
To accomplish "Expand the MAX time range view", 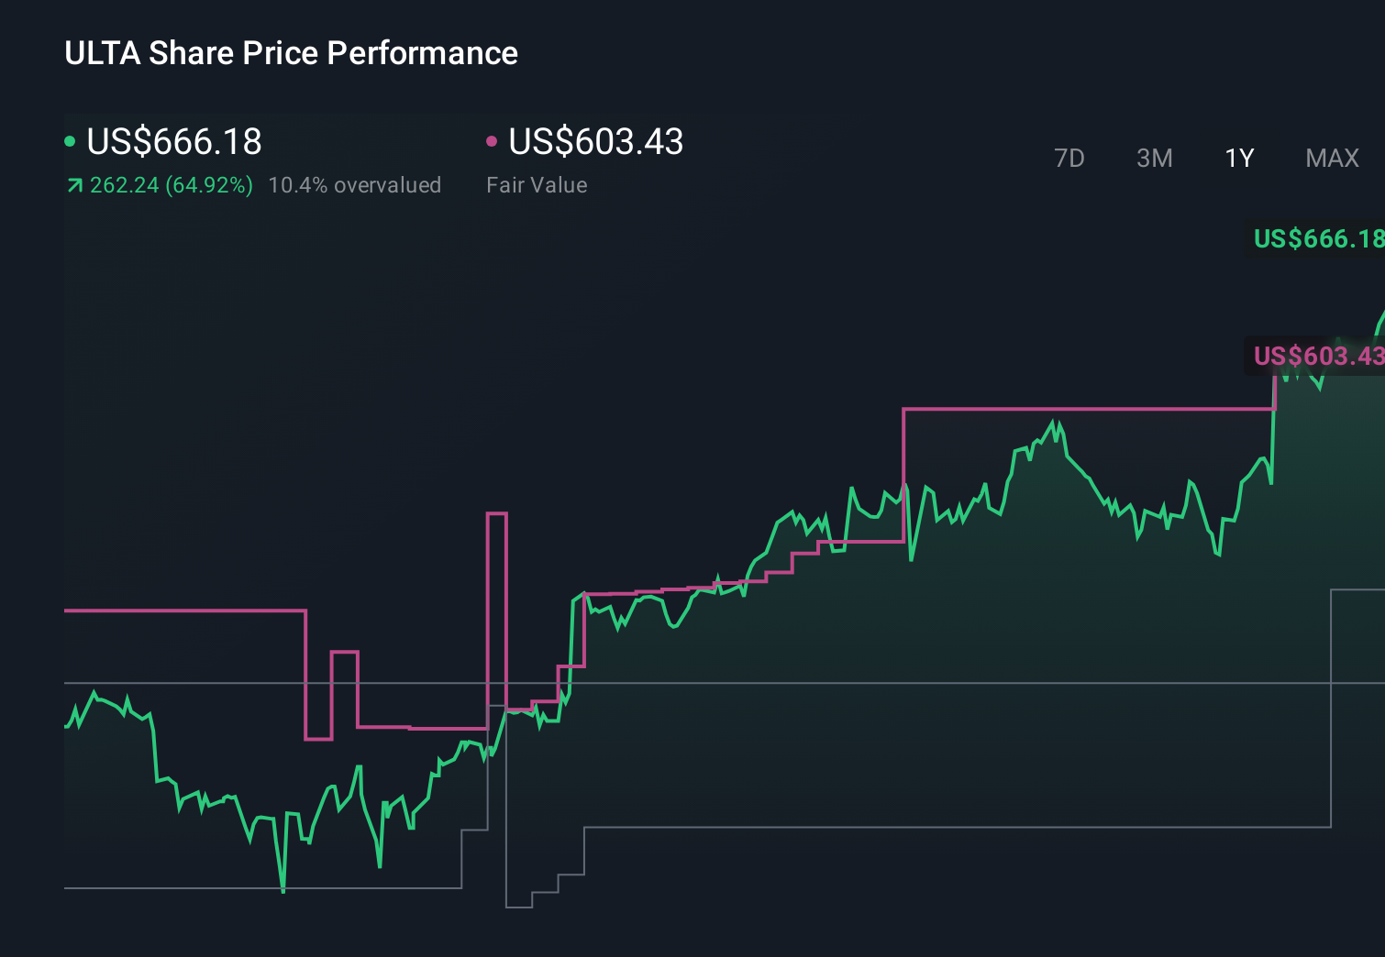I will 1332,158.
